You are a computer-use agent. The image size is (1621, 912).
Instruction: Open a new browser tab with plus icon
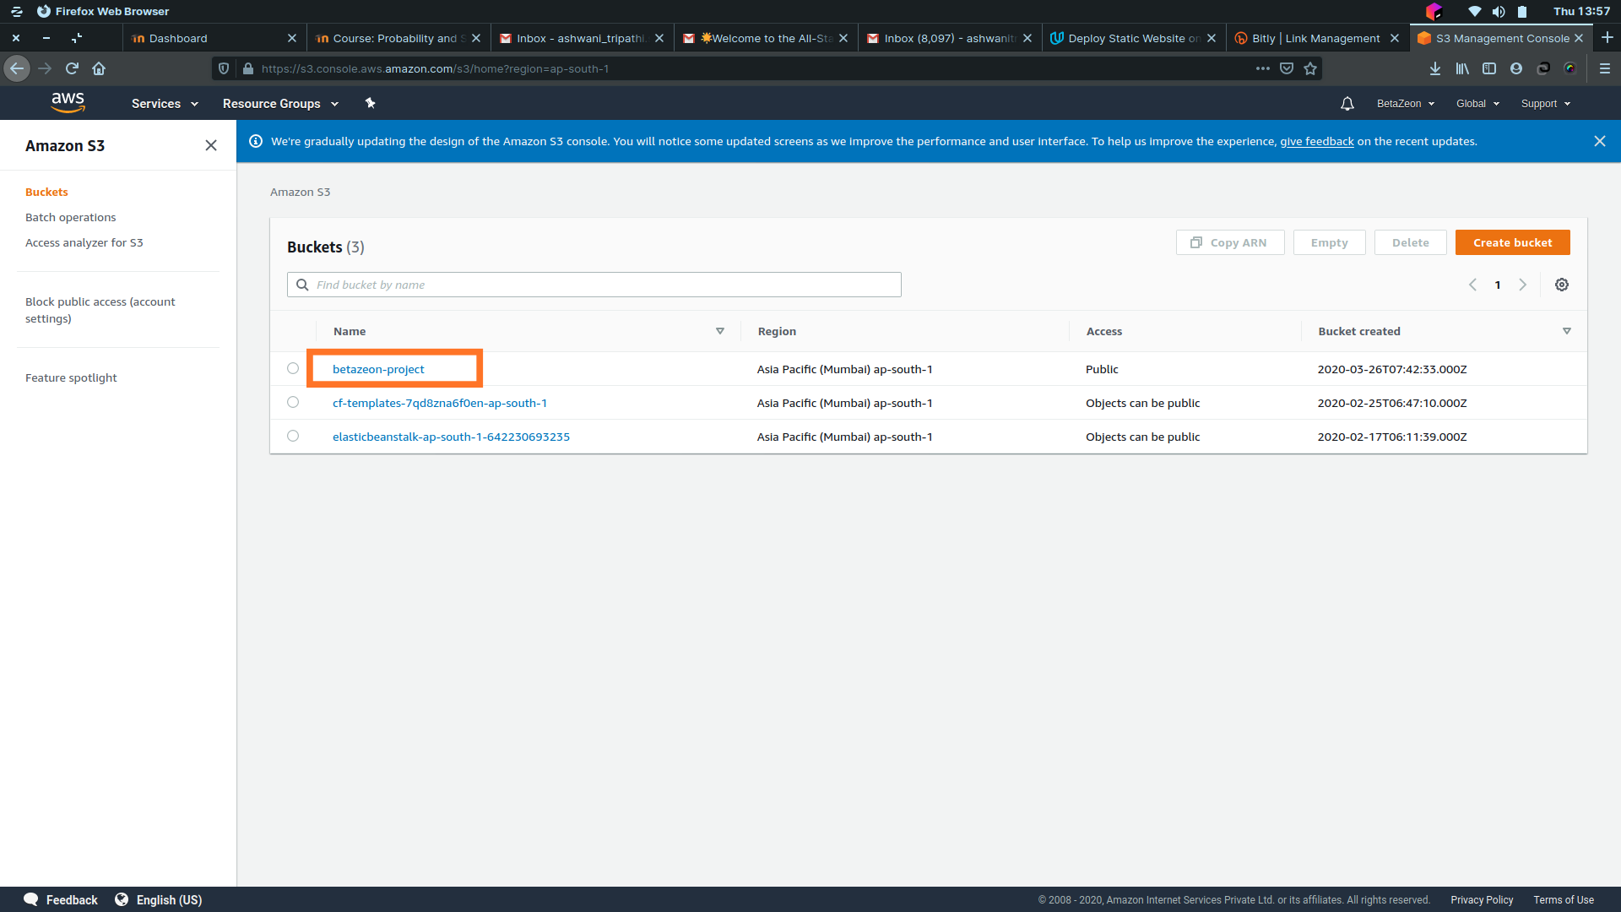[x=1607, y=38]
